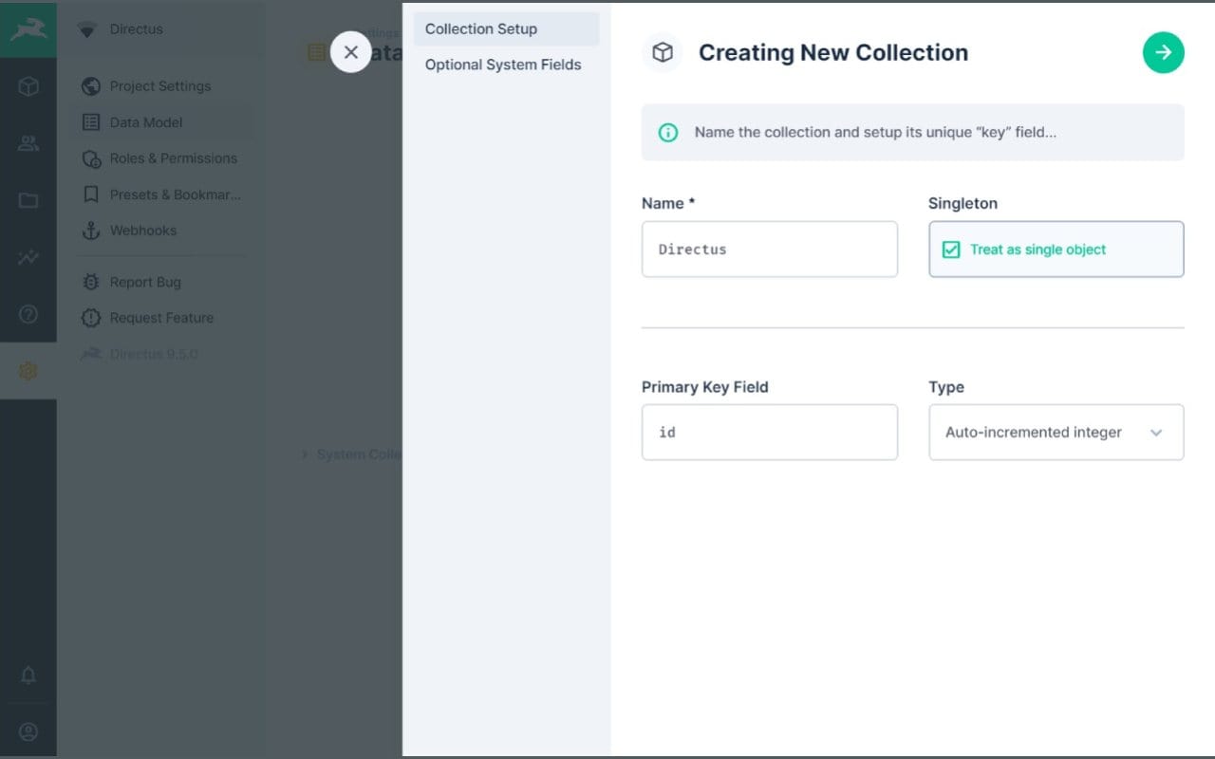The width and height of the screenshot is (1215, 759).
Task: Click the Webhooks anchor icon
Action: [x=91, y=231]
